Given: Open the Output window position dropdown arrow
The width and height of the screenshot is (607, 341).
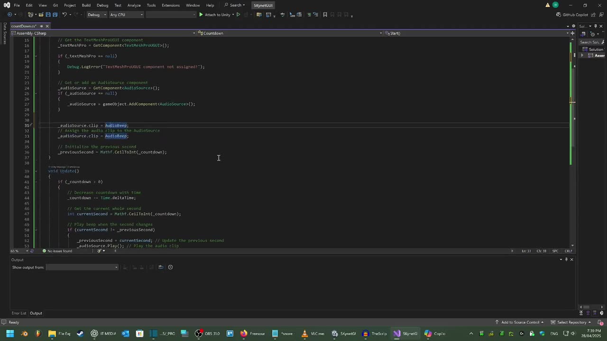Looking at the screenshot, I should (x=561, y=260).
